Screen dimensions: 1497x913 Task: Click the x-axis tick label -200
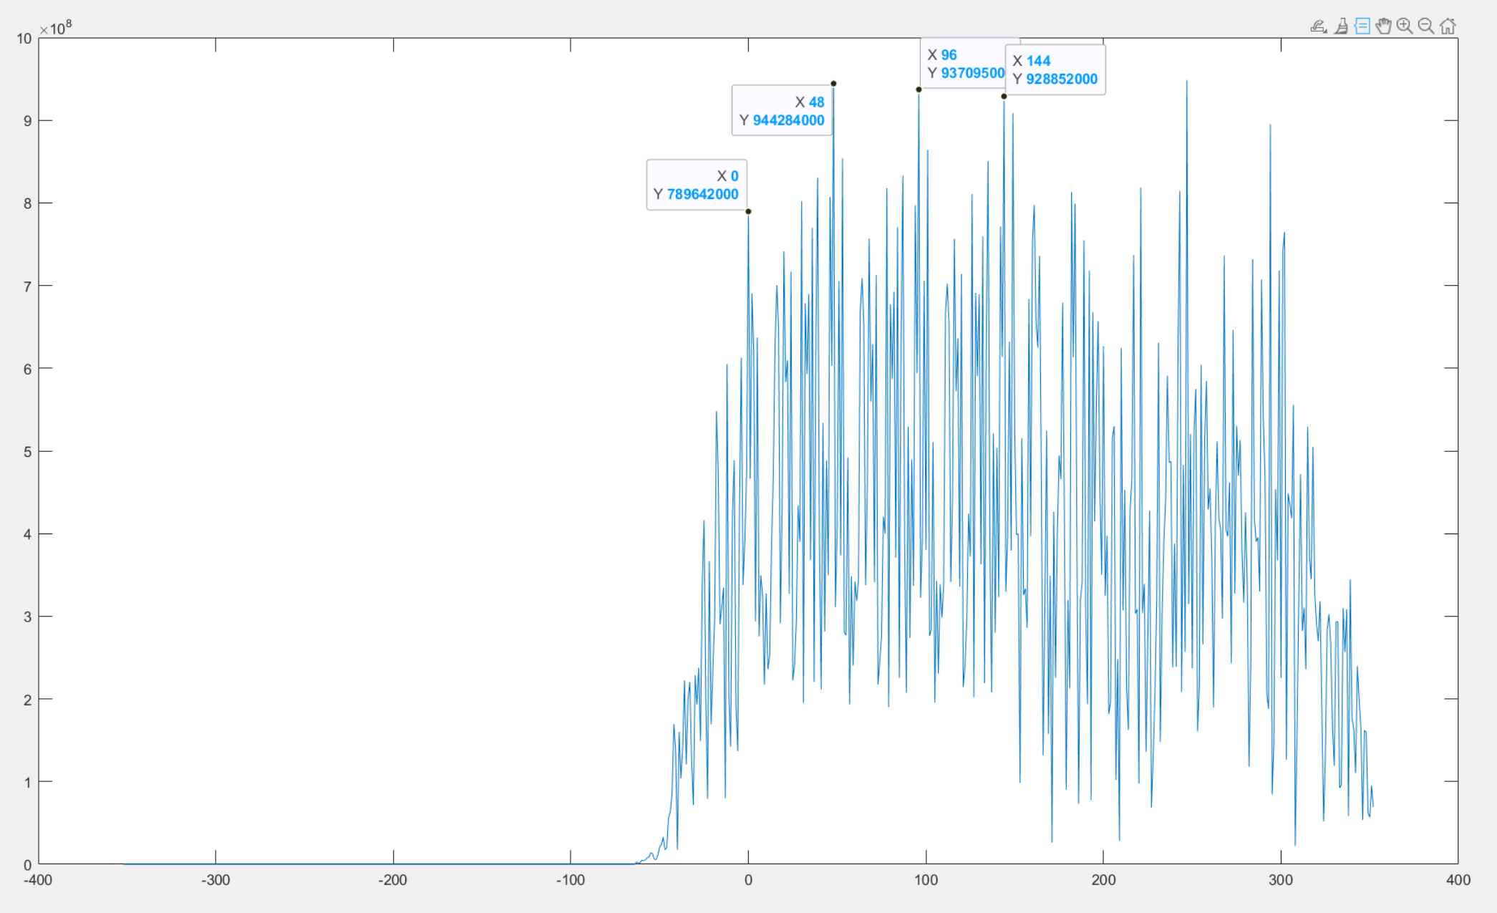pyautogui.click(x=392, y=880)
